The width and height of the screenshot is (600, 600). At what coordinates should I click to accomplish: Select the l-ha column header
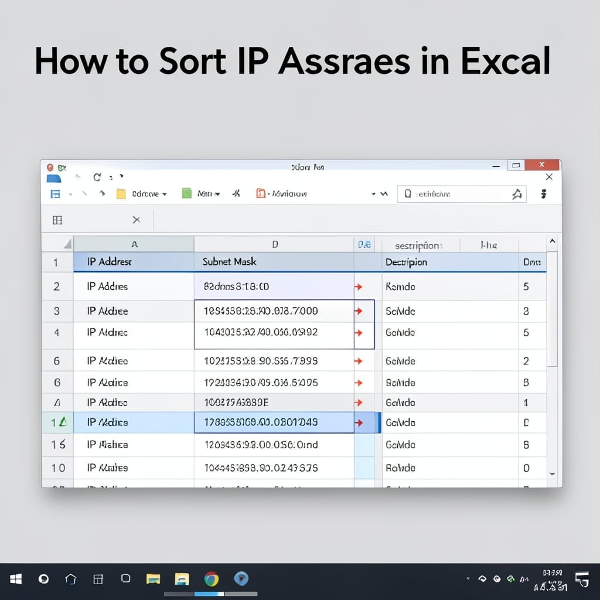489,245
